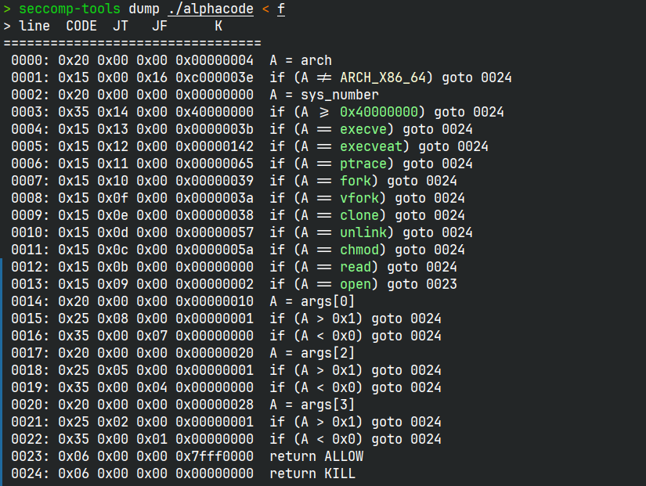Select the ptrace syscall name

[363, 164]
